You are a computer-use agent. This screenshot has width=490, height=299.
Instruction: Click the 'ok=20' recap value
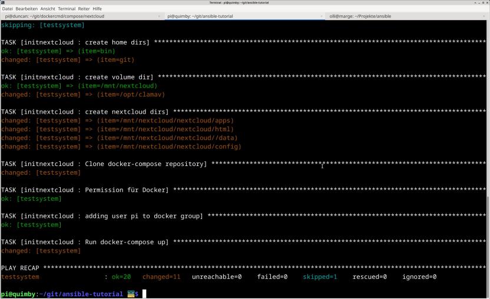[x=121, y=277]
